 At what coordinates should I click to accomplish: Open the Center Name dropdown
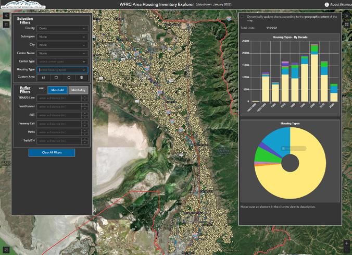62,53
